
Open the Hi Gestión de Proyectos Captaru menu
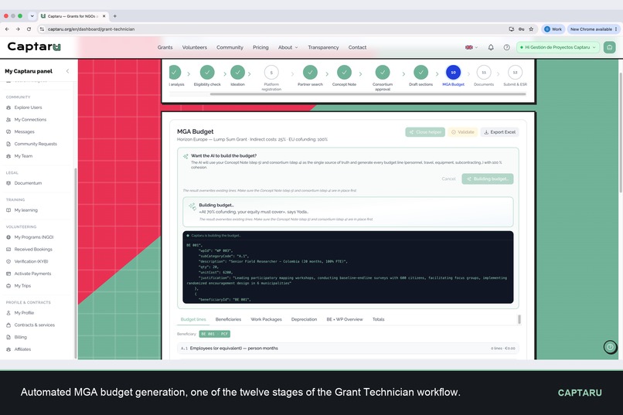(558, 47)
